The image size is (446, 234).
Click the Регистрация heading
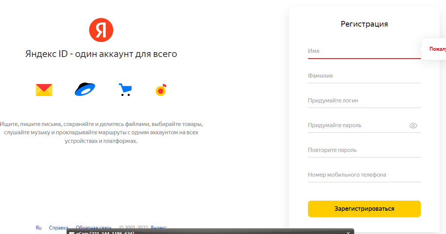click(x=364, y=24)
